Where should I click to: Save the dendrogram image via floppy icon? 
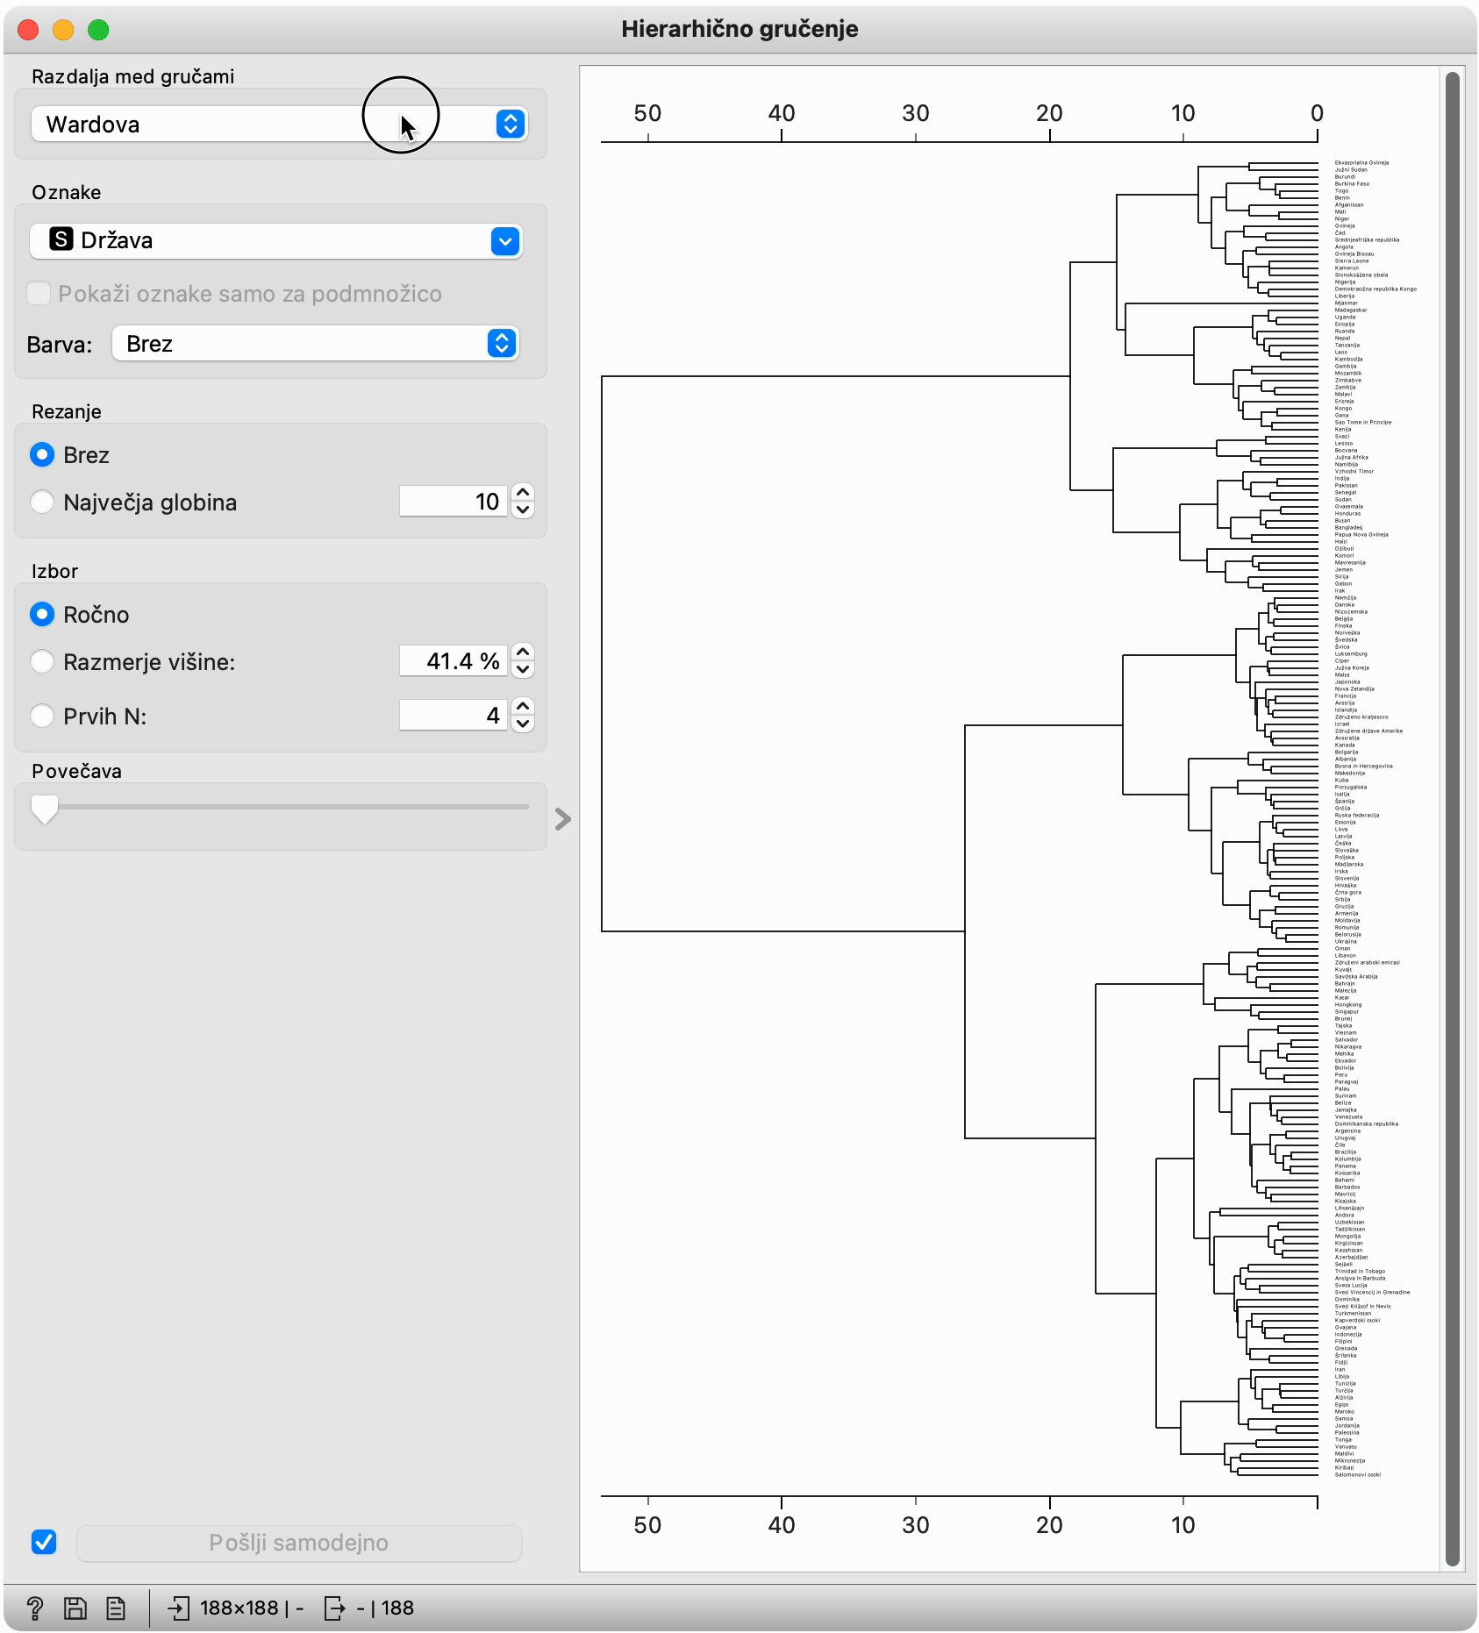[75, 1608]
